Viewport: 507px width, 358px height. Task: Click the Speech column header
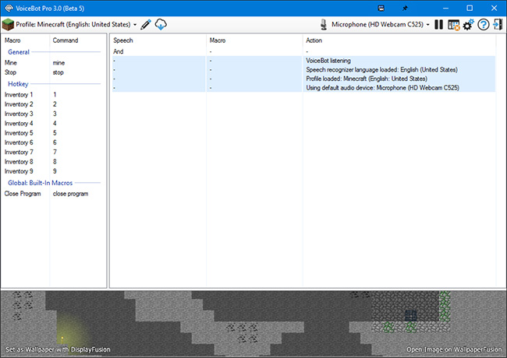[123, 40]
